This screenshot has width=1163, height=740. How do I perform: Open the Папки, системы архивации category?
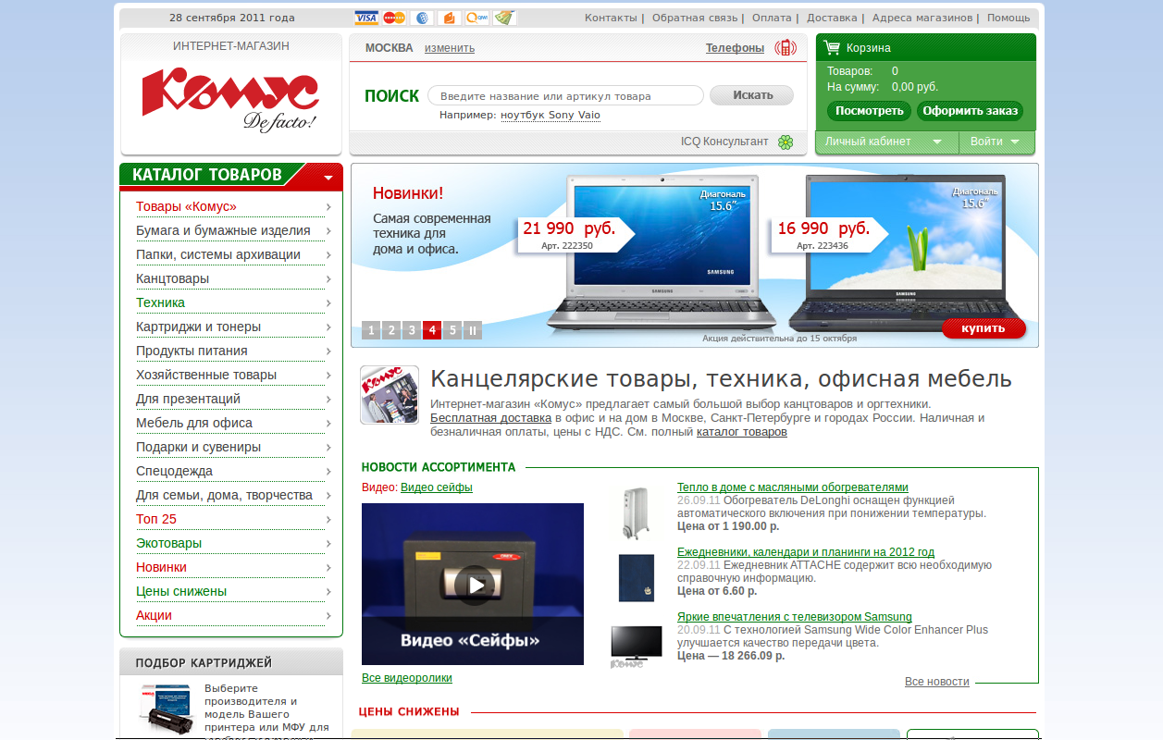click(x=218, y=254)
